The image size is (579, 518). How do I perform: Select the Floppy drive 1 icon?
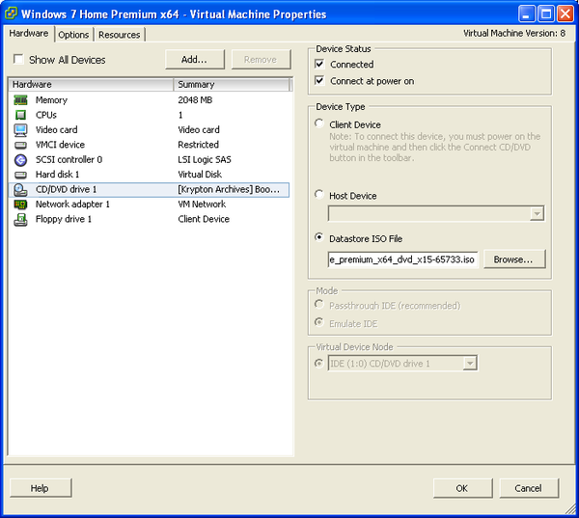[20, 219]
